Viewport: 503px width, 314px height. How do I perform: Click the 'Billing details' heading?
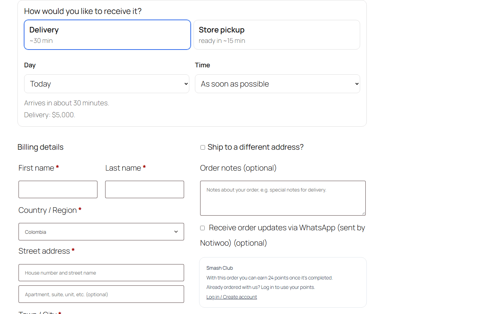click(x=41, y=147)
